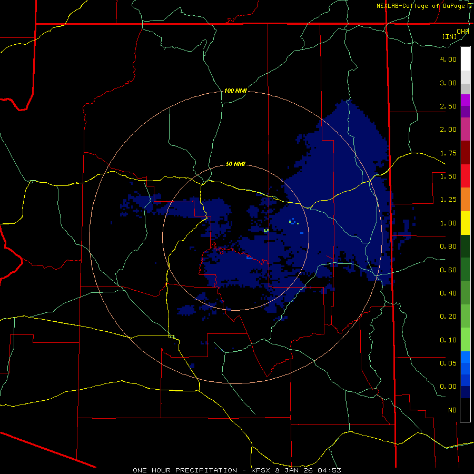Pick the dark red swatch beside 1.75
474x474 pixels.
point(465,153)
